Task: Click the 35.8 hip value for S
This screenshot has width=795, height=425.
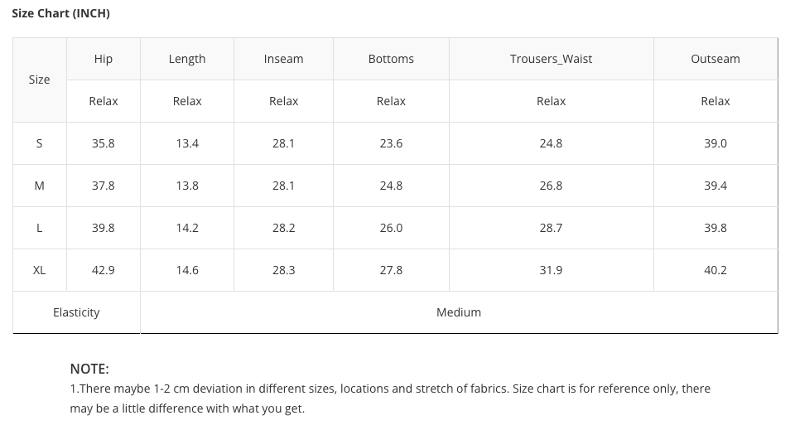Action: click(x=104, y=143)
